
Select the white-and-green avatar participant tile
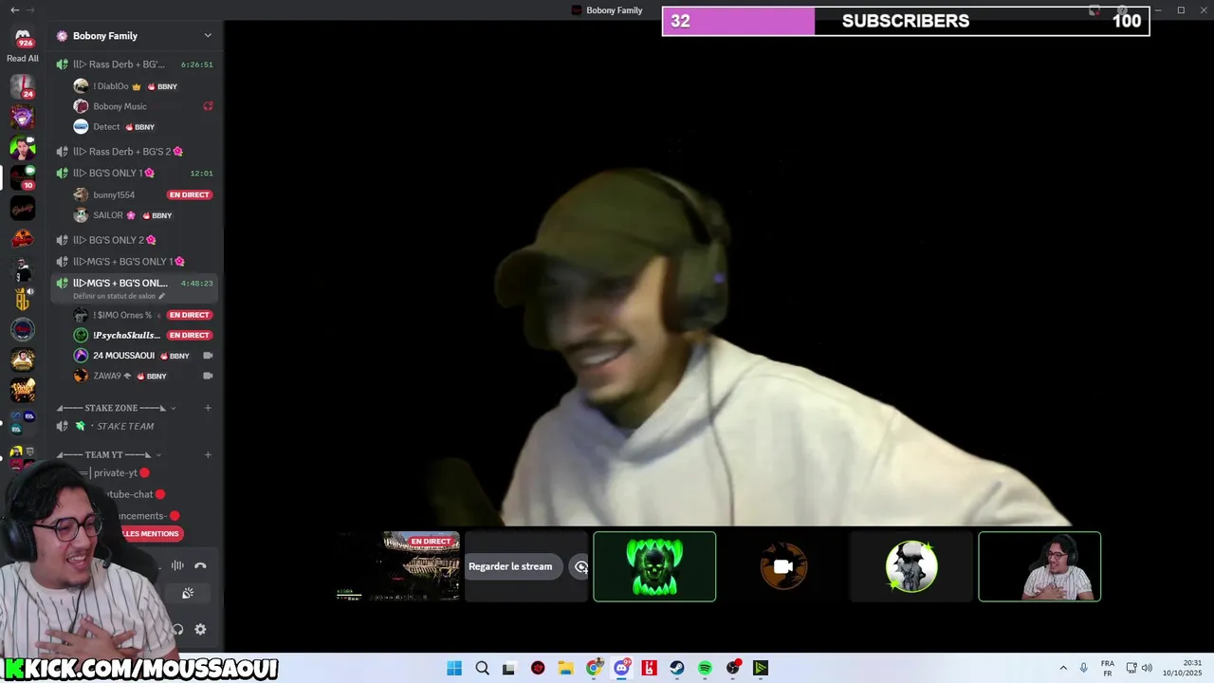pyautogui.click(x=911, y=566)
